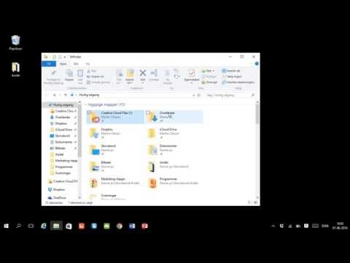Click the Kopiér til (Copy to) icon

130,73
